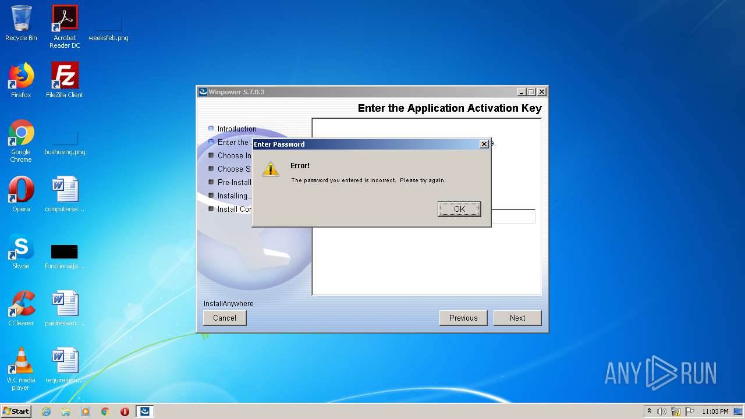Click the Install Complete step in the list
Image resolution: width=745 pixels, height=419 pixels.
(235, 209)
